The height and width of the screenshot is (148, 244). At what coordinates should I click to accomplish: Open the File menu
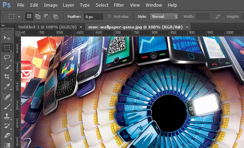(21, 5)
